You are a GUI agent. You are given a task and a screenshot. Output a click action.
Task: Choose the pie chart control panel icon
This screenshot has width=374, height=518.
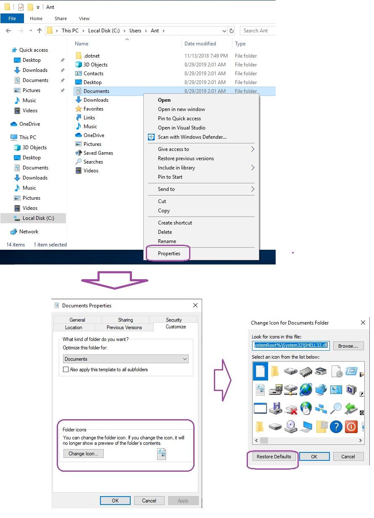point(336,390)
